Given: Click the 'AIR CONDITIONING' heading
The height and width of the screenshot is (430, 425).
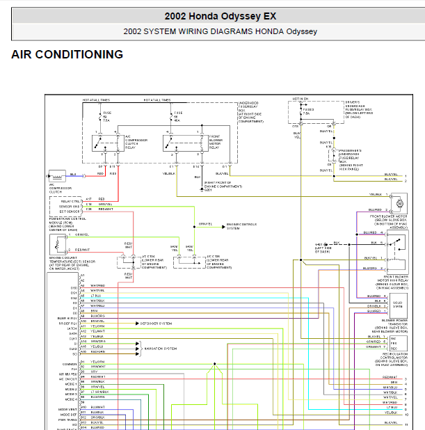Looking at the screenshot, I should click(67, 54).
